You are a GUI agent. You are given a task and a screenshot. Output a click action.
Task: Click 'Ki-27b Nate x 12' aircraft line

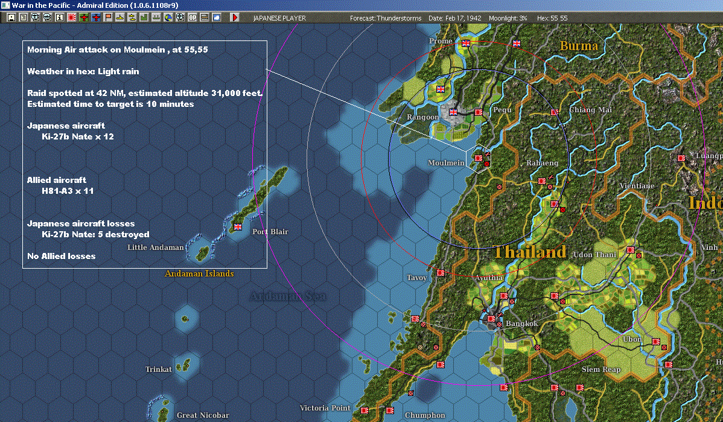pyautogui.click(x=77, y=136)
